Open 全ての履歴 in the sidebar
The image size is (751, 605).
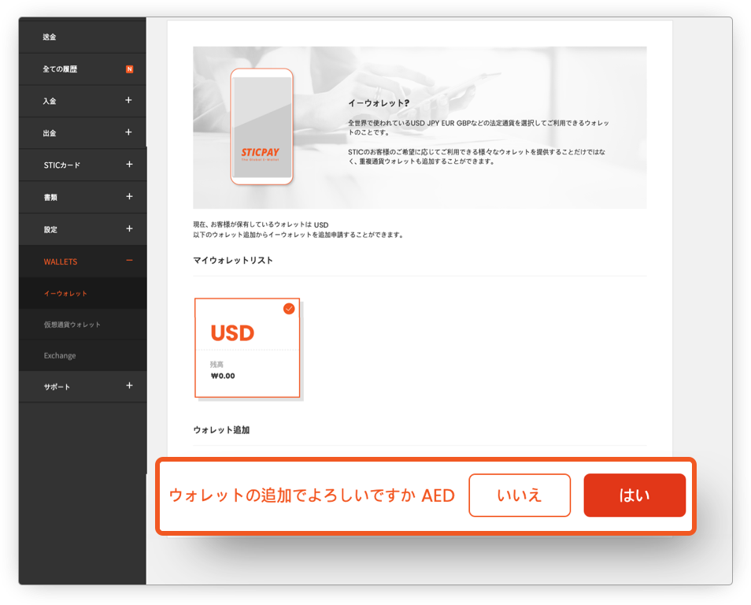point(83,69)
